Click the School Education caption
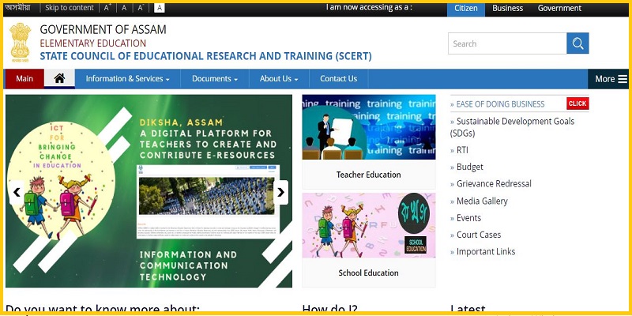Screen dimensions: 632x316 (369, 273)
